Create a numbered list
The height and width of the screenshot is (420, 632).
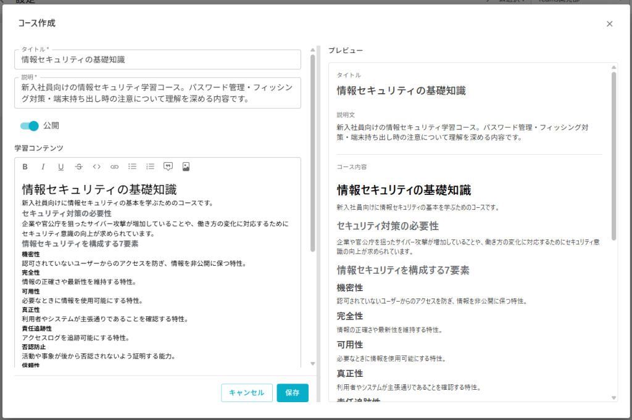[x=150, y=167]
